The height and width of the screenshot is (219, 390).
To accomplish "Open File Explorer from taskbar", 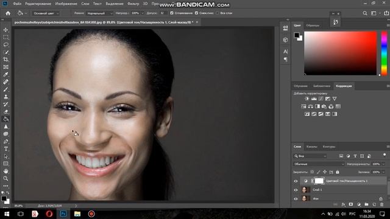I will 77,214.
